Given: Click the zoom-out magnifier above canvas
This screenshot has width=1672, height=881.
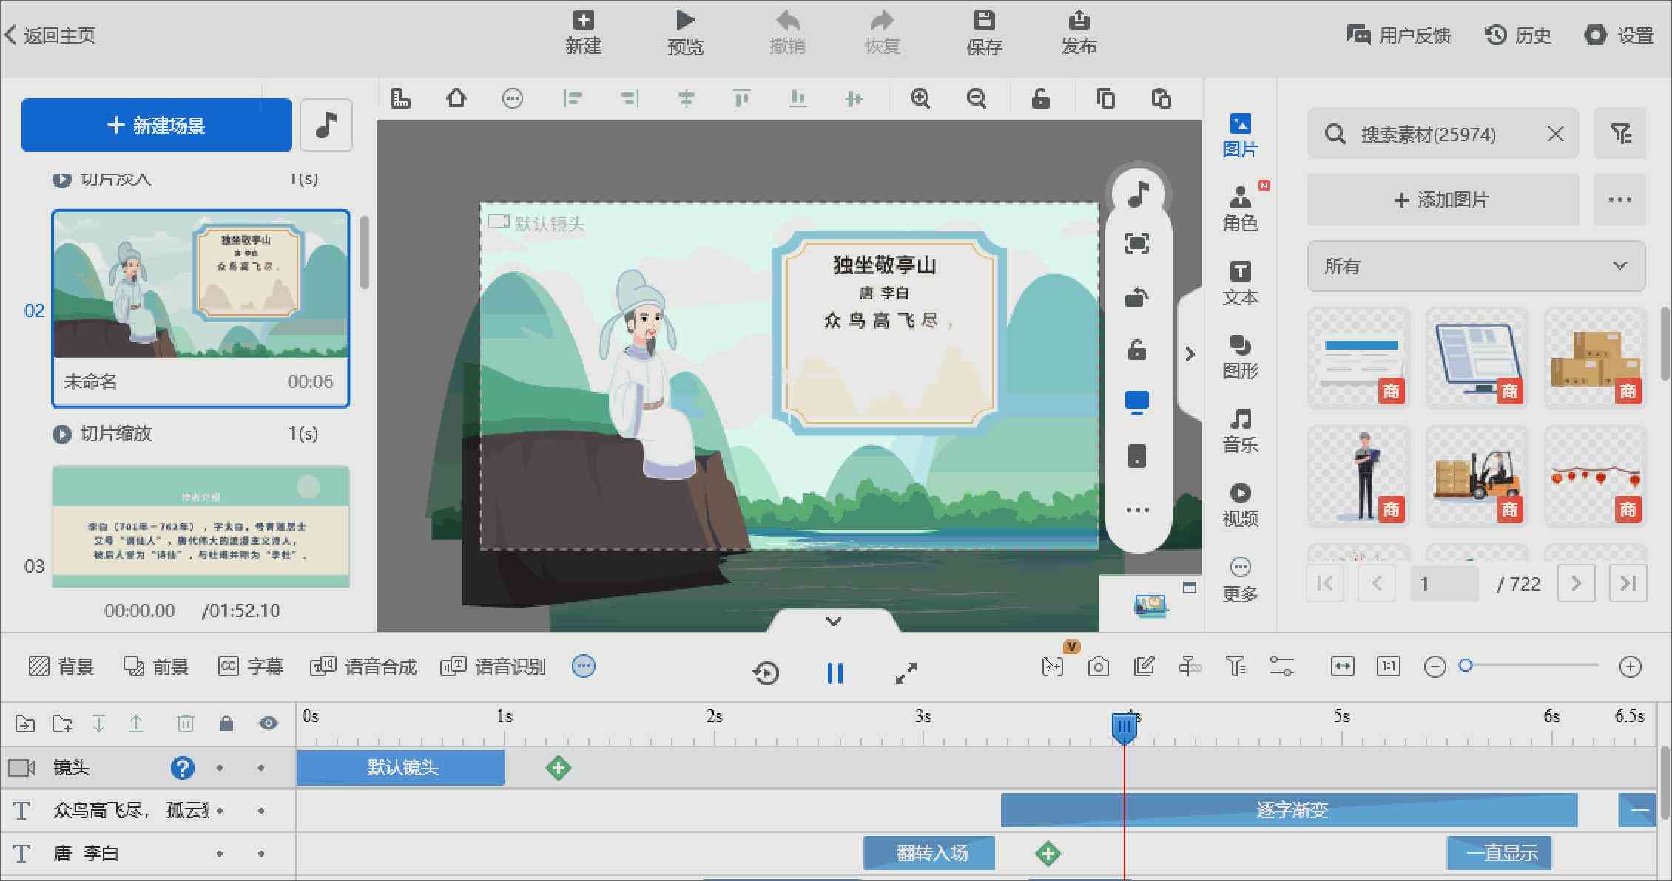Looking at the screenshot, I should [x=977, y=98].
